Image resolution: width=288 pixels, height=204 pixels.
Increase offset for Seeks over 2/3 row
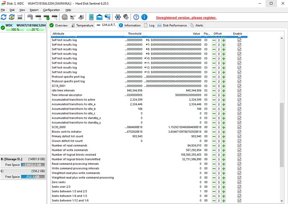click(224, 187)
